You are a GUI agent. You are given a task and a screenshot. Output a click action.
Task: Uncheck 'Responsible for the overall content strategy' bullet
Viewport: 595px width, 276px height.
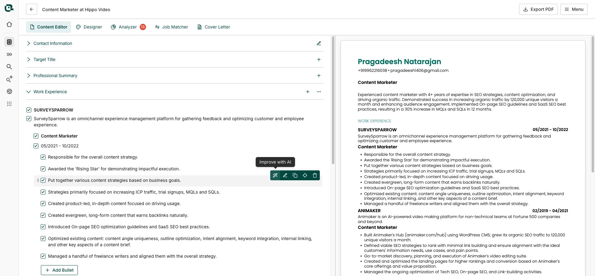[x=43, y=157]
